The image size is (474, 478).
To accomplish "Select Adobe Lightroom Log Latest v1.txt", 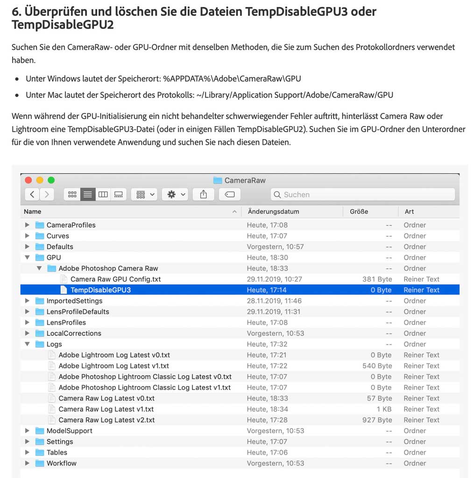I will pos(113,366).
